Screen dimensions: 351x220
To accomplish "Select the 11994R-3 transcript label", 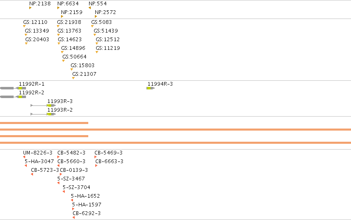I will click(160, 84).
